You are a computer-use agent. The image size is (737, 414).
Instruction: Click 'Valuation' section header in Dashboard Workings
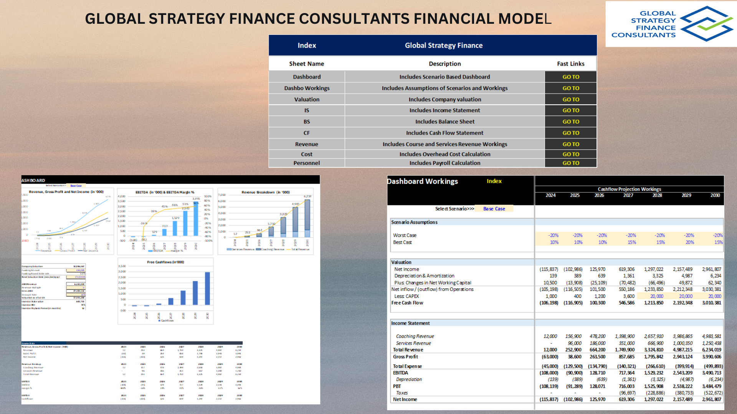click(x=401, y=262)
